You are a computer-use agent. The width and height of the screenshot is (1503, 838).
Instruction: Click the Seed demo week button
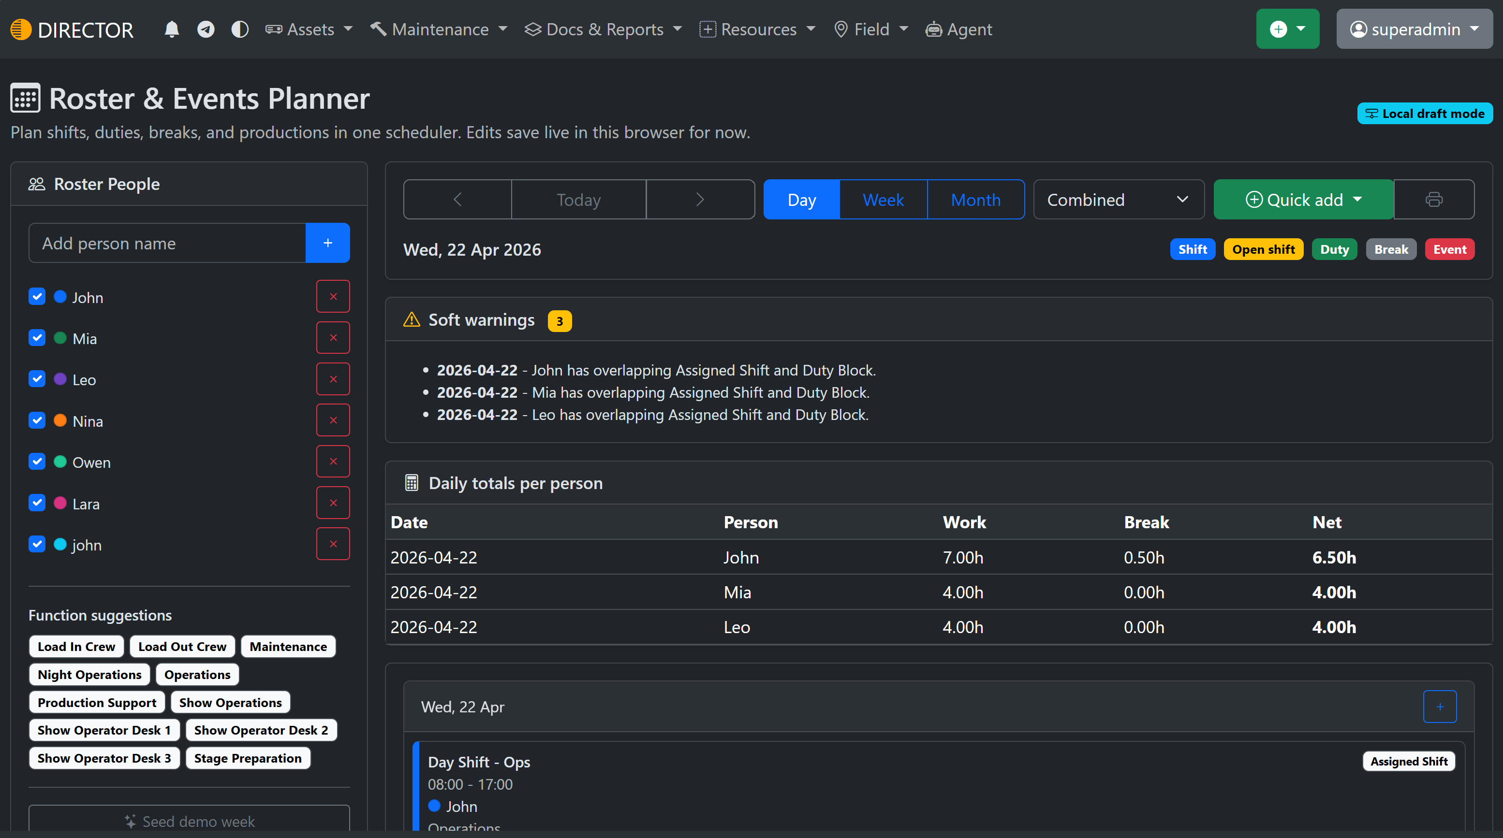pyautogui.click(x=189, y=821)
